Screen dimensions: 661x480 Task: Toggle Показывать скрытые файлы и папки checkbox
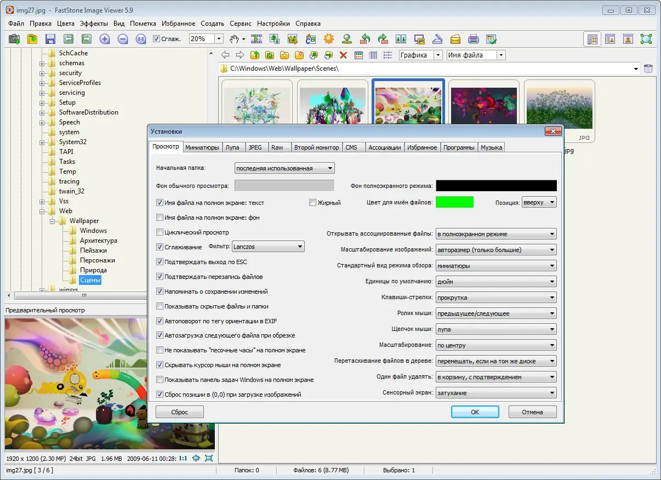click(x=160, y=306)
